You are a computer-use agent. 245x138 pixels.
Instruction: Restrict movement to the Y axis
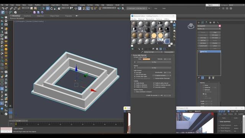(x=2, y=92)
